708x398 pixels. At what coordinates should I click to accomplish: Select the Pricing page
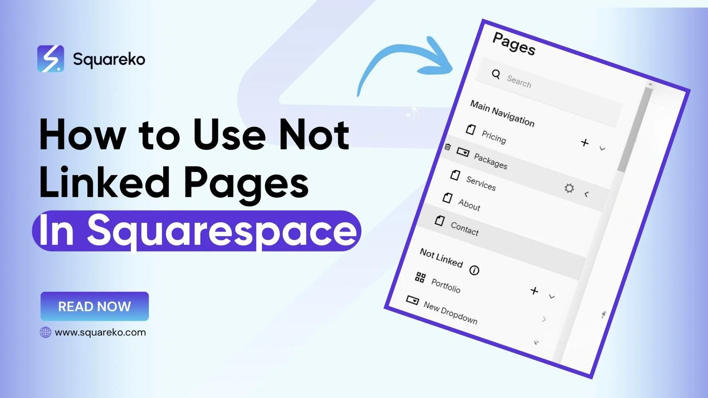(x=494, y=136)
